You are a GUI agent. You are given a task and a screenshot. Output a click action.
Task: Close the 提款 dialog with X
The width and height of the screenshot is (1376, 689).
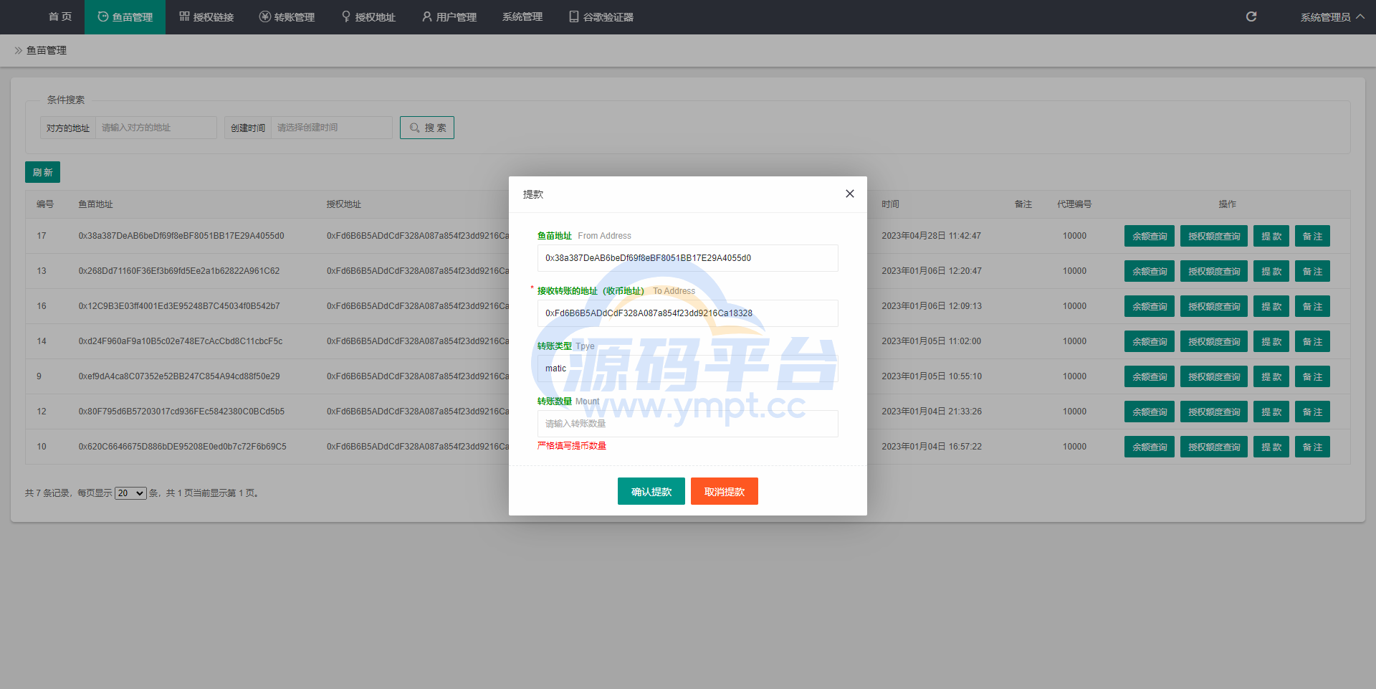849,194
